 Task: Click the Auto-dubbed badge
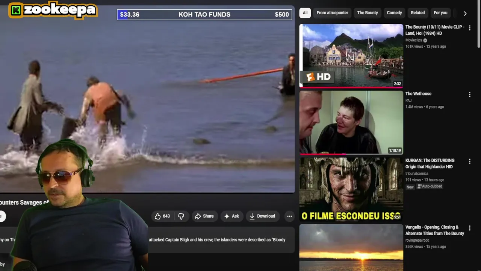tap(430, 186)
